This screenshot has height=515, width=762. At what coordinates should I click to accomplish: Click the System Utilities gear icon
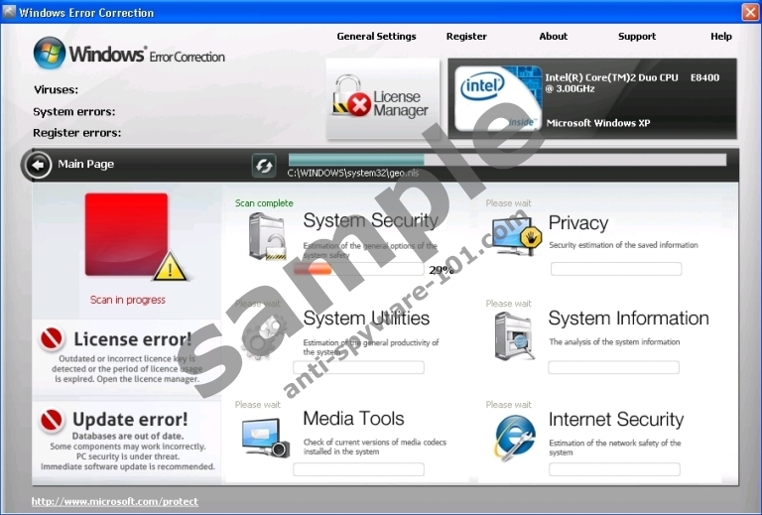[x=263, y=332]
